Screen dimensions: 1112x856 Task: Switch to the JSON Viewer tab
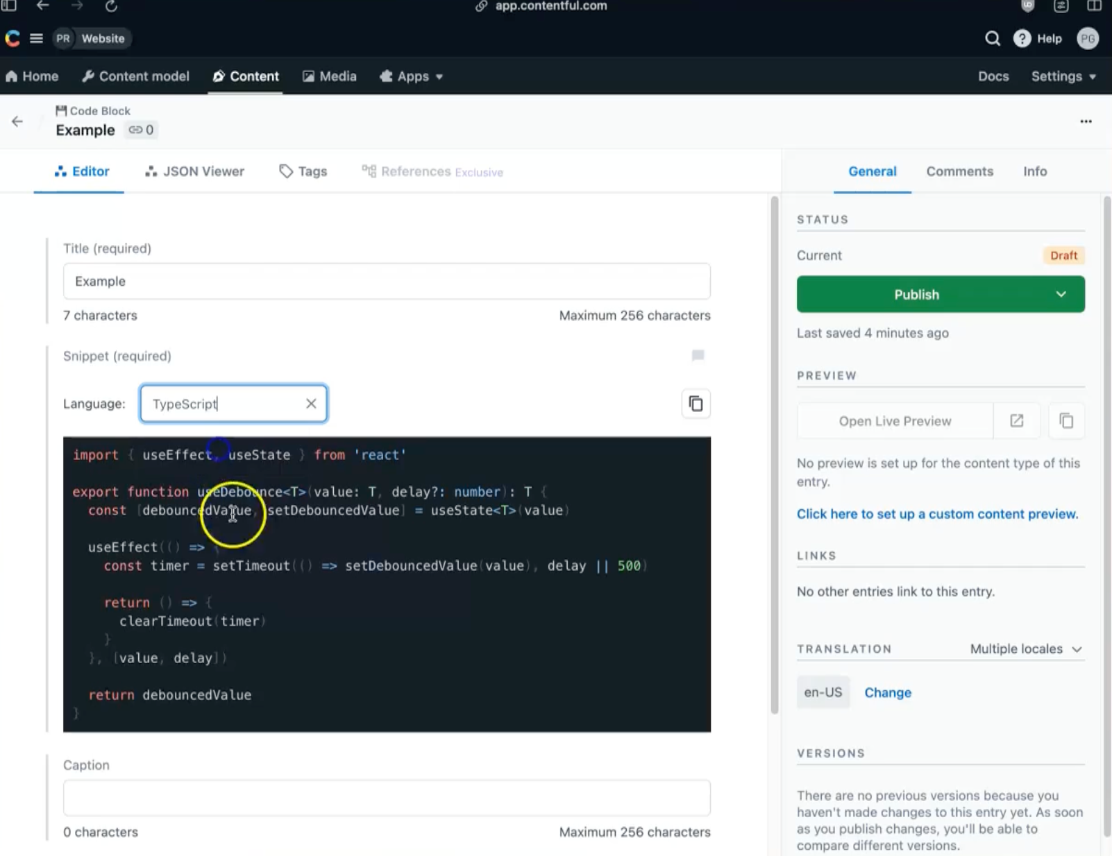click(x=195, y=171)
